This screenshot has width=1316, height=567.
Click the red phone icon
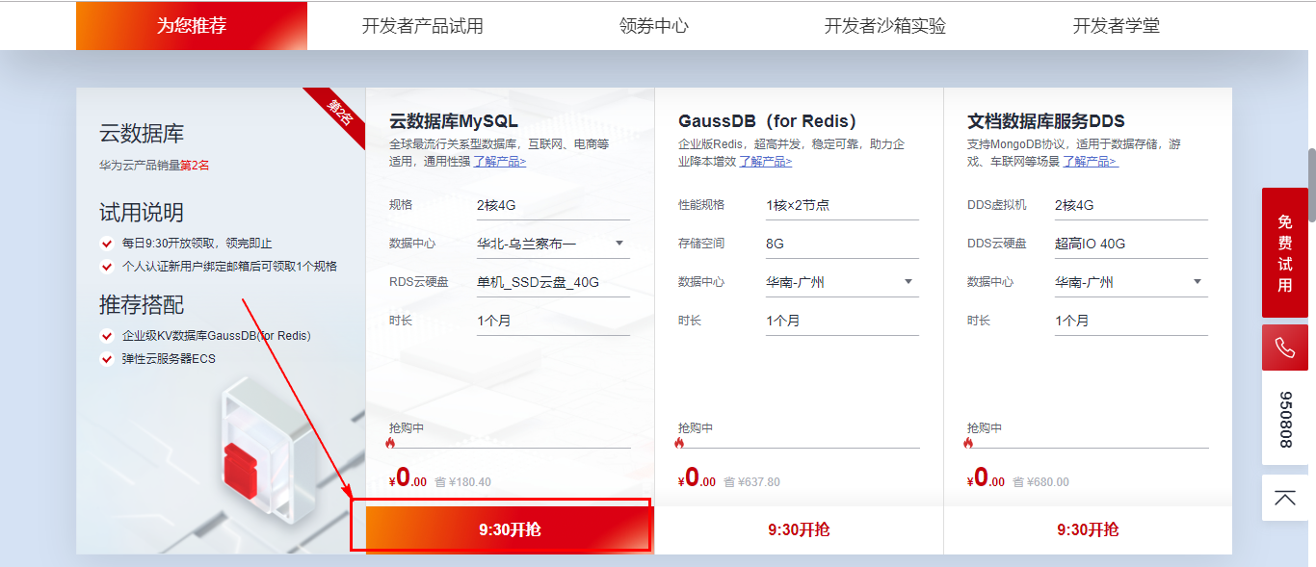[1285, 348]
